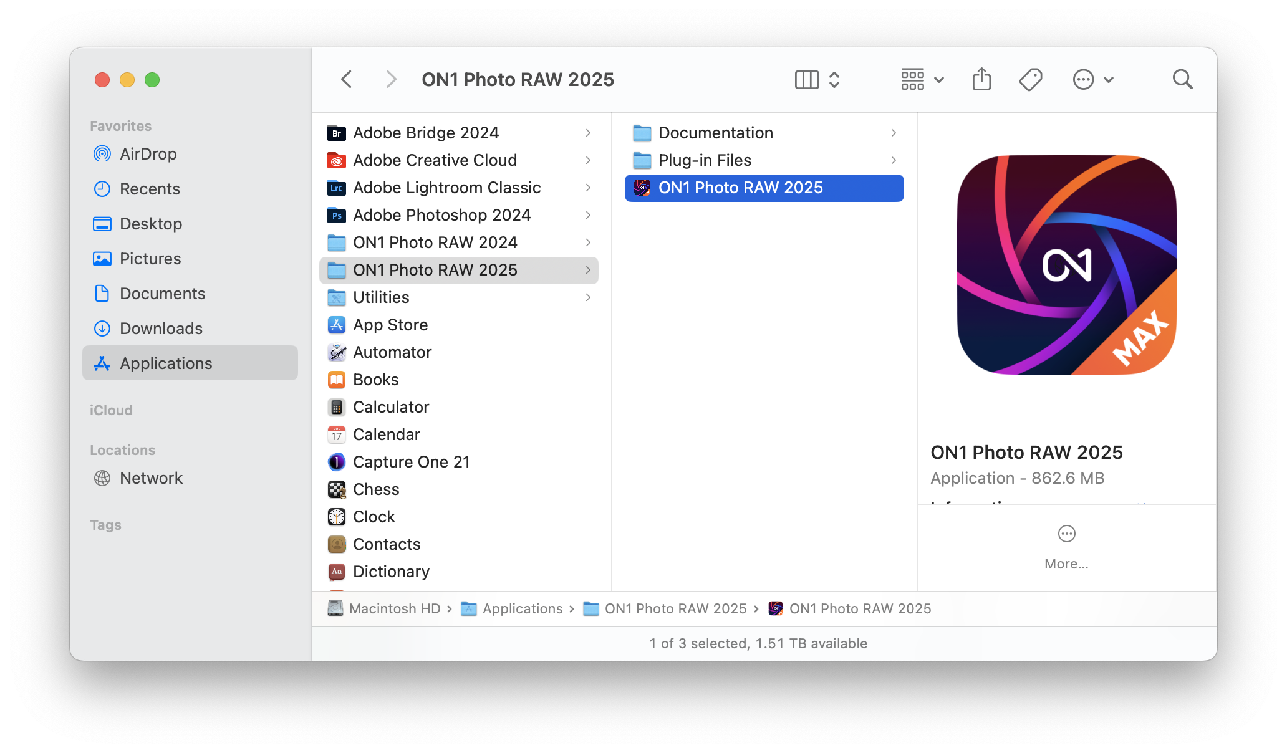Click Applications in the path bar
The image size is (1287, 753).
point(522,608)
